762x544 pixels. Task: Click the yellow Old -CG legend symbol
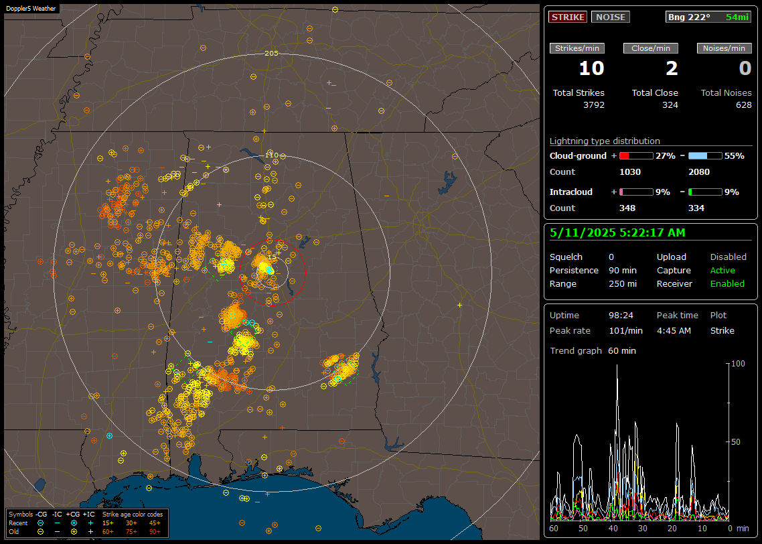[x=41, y=532]
